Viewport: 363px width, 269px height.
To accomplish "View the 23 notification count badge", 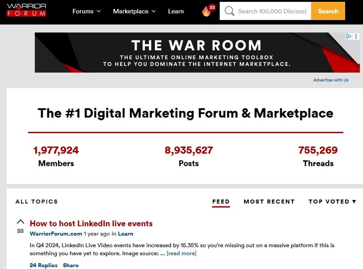I will click(212, 7).
